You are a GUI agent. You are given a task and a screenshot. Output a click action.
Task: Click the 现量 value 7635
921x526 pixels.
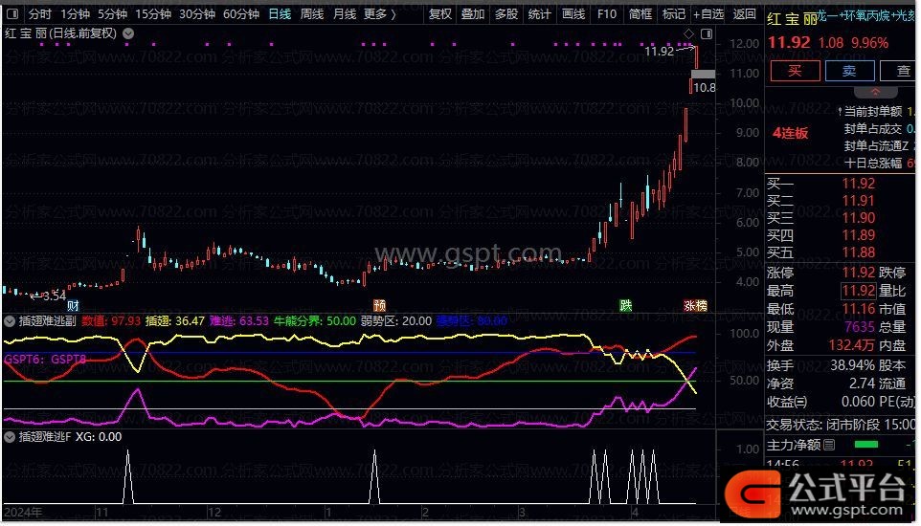pos(860,327)
